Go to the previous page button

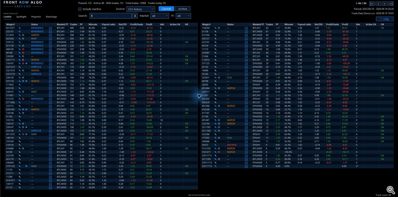coord(378,3)
